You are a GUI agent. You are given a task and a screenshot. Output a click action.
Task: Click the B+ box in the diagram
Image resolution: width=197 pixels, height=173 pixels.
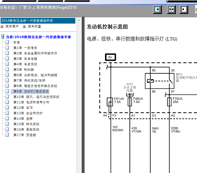point(110,57)
